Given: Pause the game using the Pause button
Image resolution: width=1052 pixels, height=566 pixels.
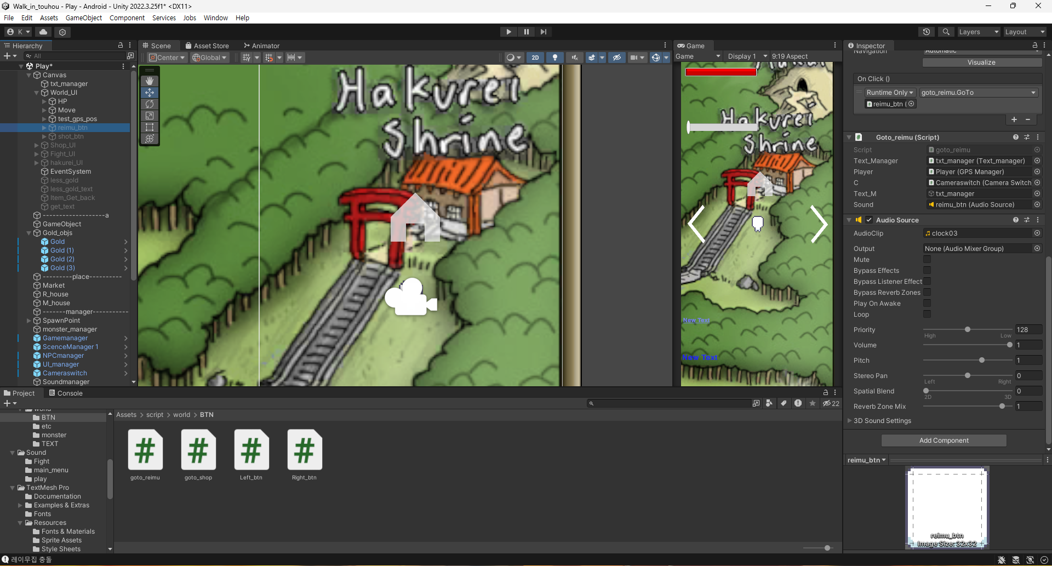Looking at the screenshot, I should pyautogui.click(x=526, y=32).
